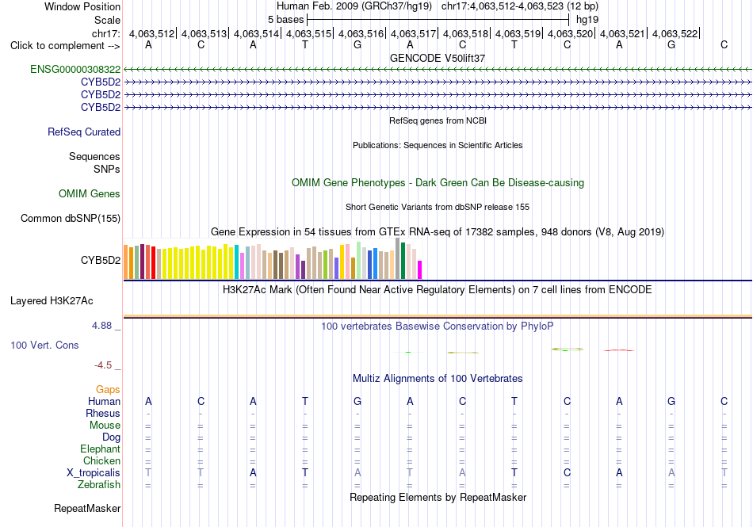Open the RefSeq Curated track label
Image resolution: width=753 pixels, height=527 pixels.
(x=84, y=132)
